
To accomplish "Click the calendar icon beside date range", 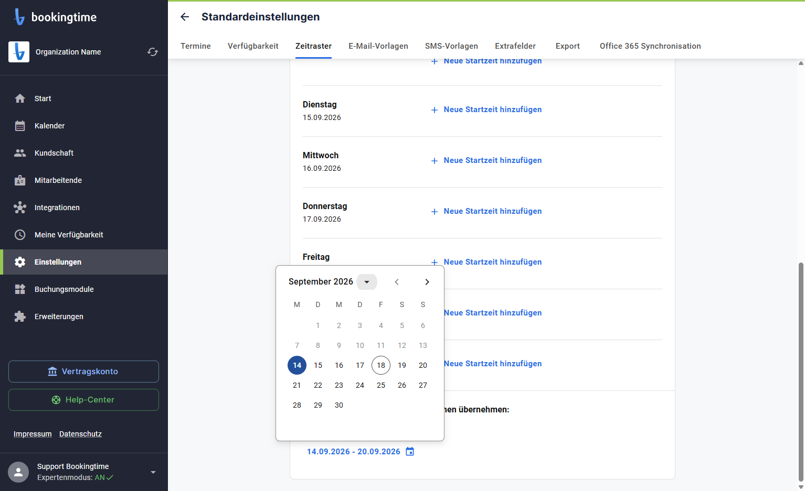I will point(410,451).
